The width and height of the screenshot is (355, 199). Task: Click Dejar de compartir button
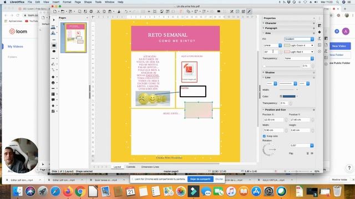[200, 179]
